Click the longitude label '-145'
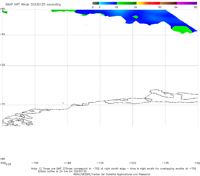Screen dimensions: 200x176 [x=35, y=163]
